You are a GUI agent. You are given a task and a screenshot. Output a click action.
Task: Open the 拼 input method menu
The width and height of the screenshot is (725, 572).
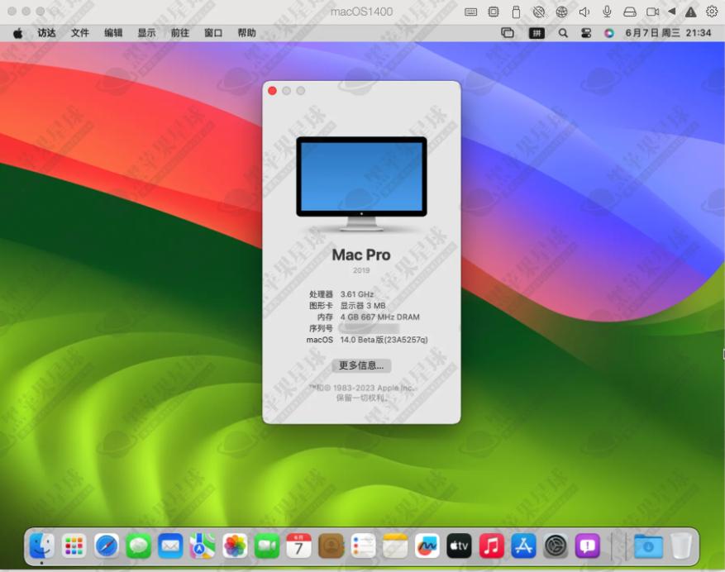point(537,33)
